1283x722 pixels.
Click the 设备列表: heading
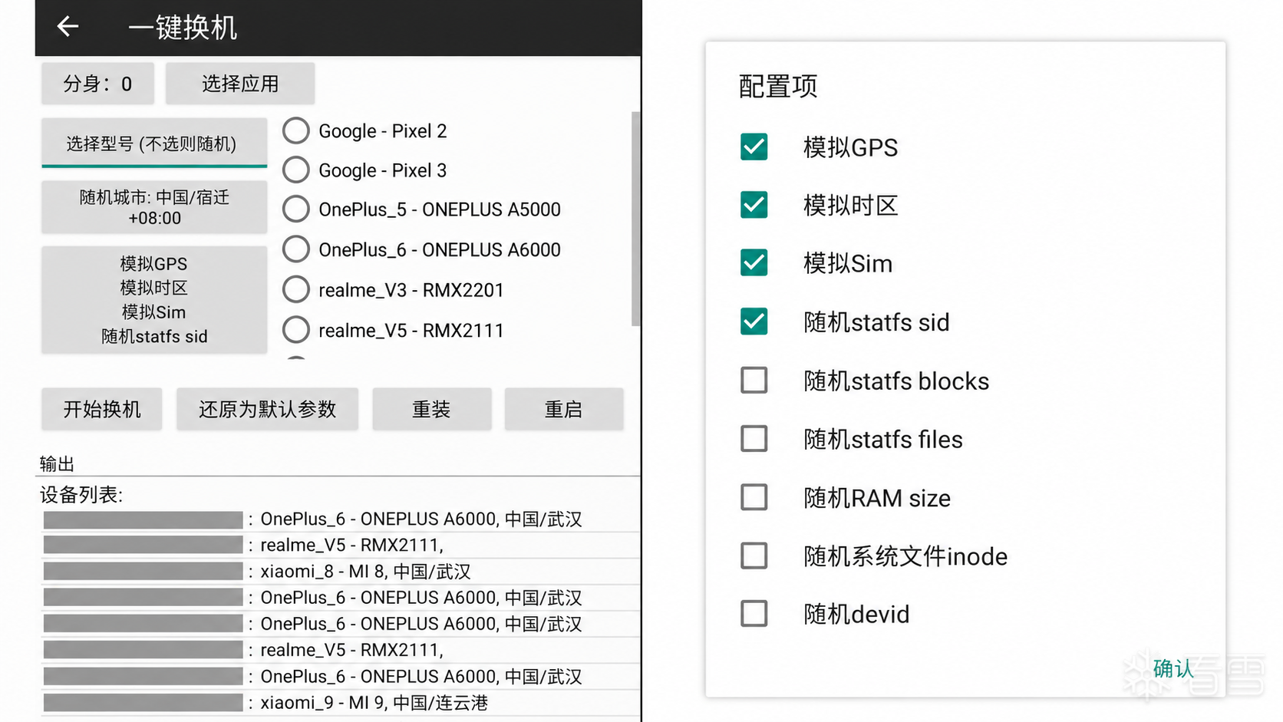pyautogui.click(x=81, y=495)
